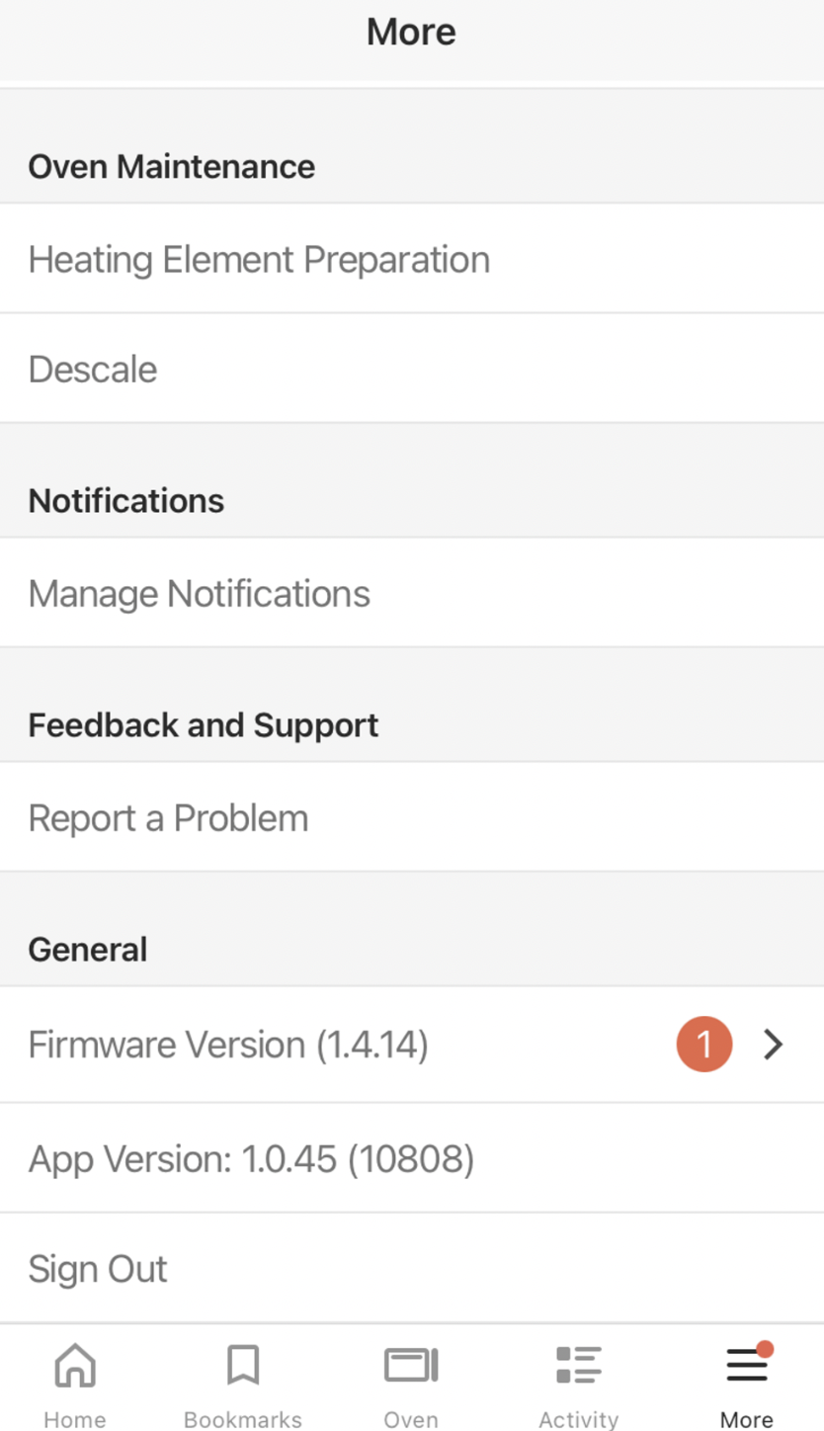Tap the App Version 1.0.45 row
The width and height of the screenshot is (824, 1431).
(x=252, y=1158)
